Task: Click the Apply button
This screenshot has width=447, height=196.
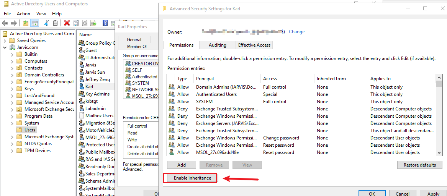Action: tap(433, 193)
